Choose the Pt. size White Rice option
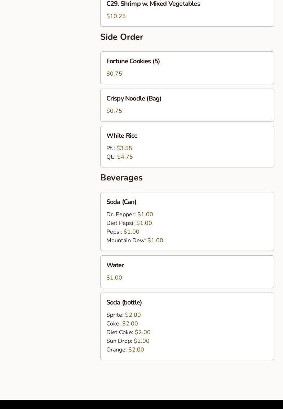The height and width of the screenshot is (409, 283). [x=119, y=148]
